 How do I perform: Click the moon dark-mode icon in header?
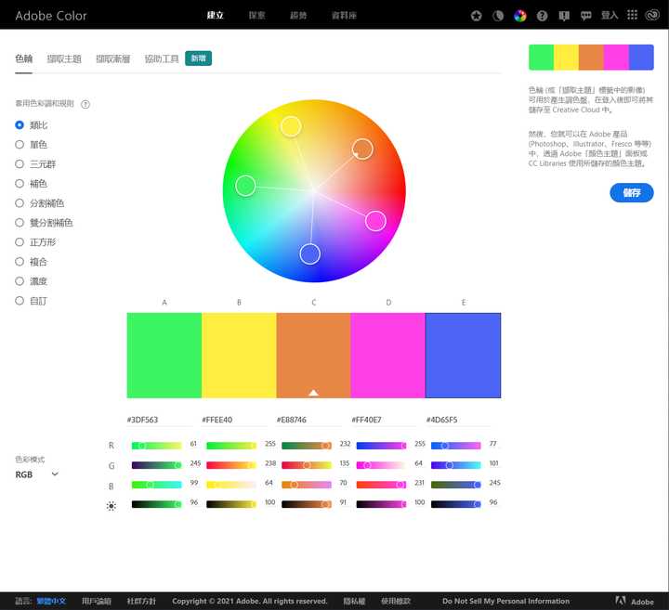coord(498,16)
